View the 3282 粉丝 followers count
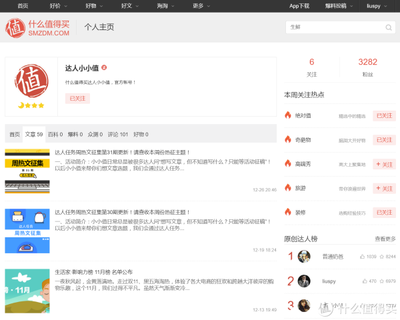Screen dimensions: 400x320 [367, 67]
